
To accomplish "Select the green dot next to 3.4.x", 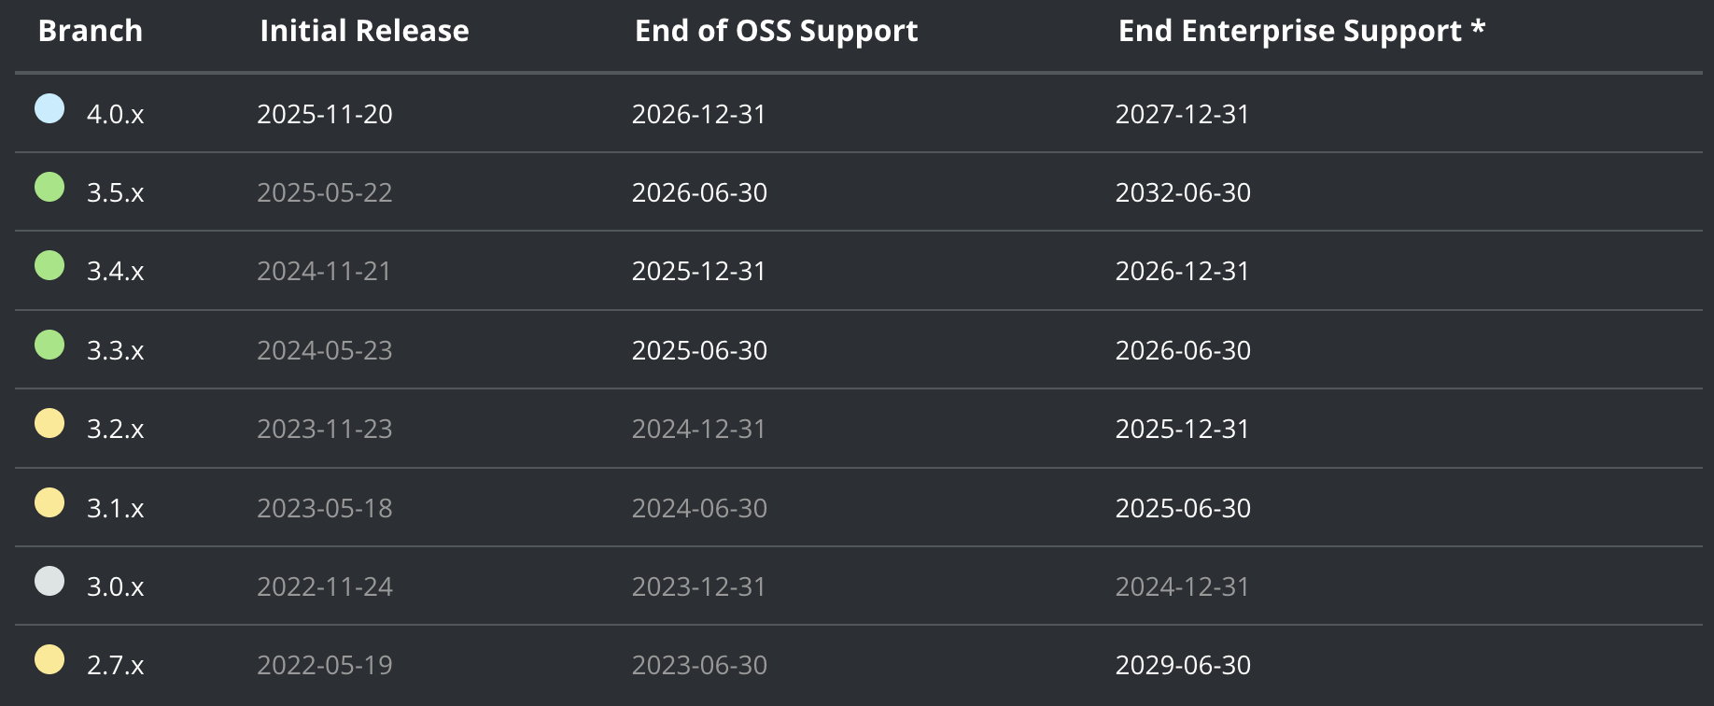I will (49, 265).
